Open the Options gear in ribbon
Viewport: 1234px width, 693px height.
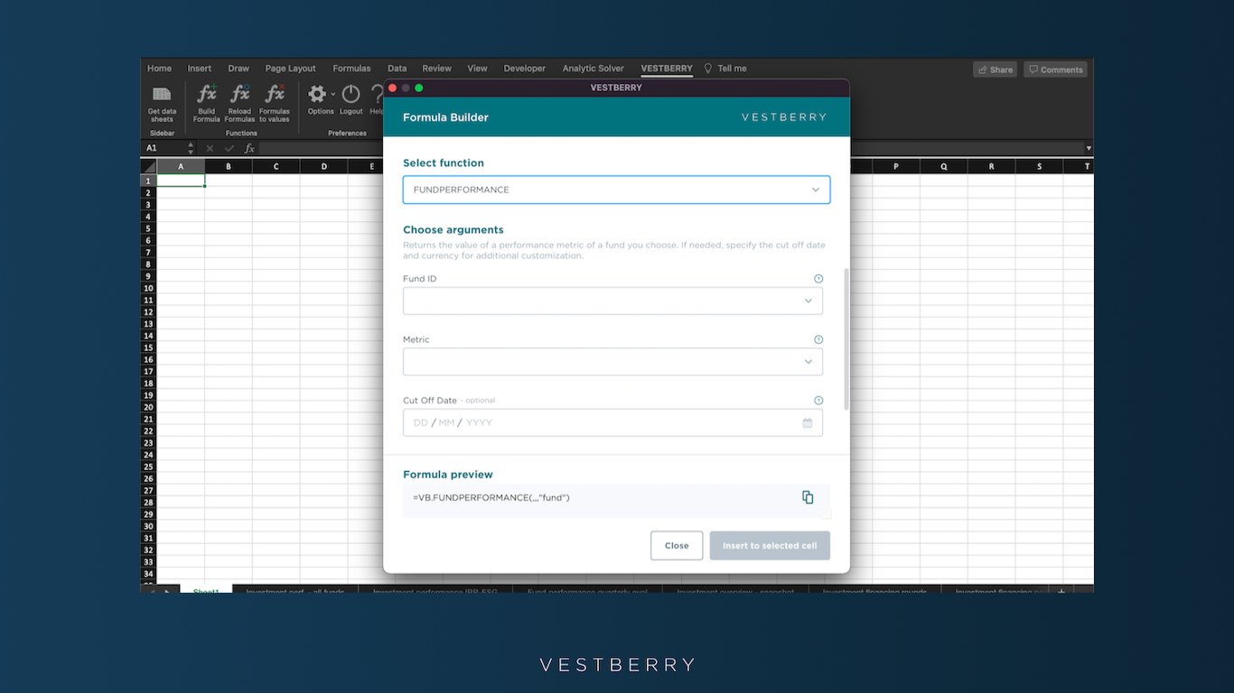[317, 94]
